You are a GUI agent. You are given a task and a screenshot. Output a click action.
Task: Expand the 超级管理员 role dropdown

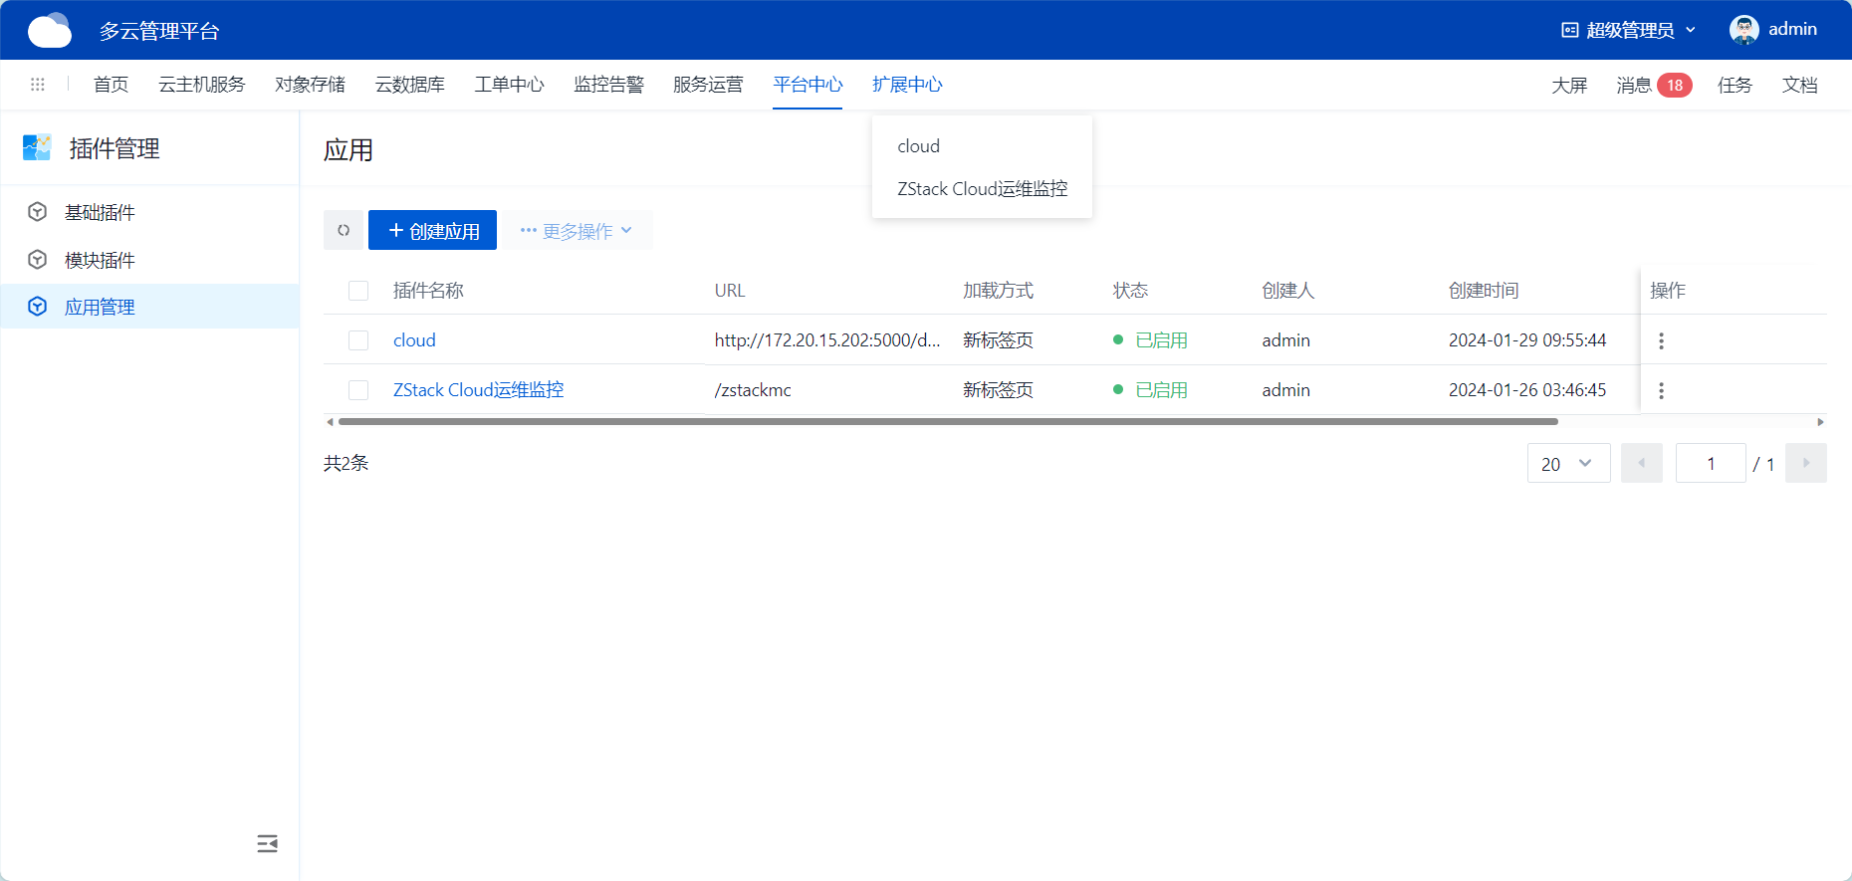point(1628,30)
